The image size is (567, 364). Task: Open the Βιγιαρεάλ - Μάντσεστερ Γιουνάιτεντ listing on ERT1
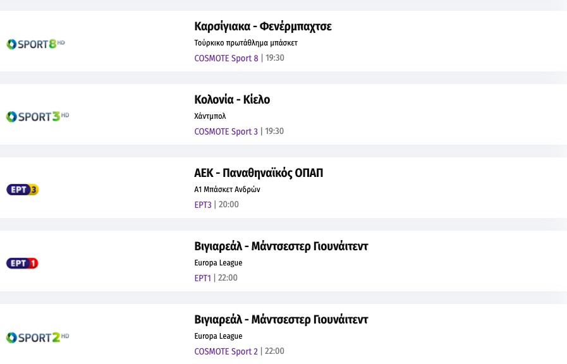point(281,246)
